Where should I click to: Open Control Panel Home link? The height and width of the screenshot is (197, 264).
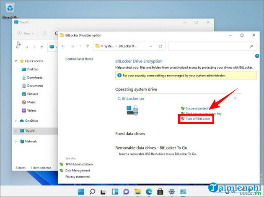tap(79, 59)
